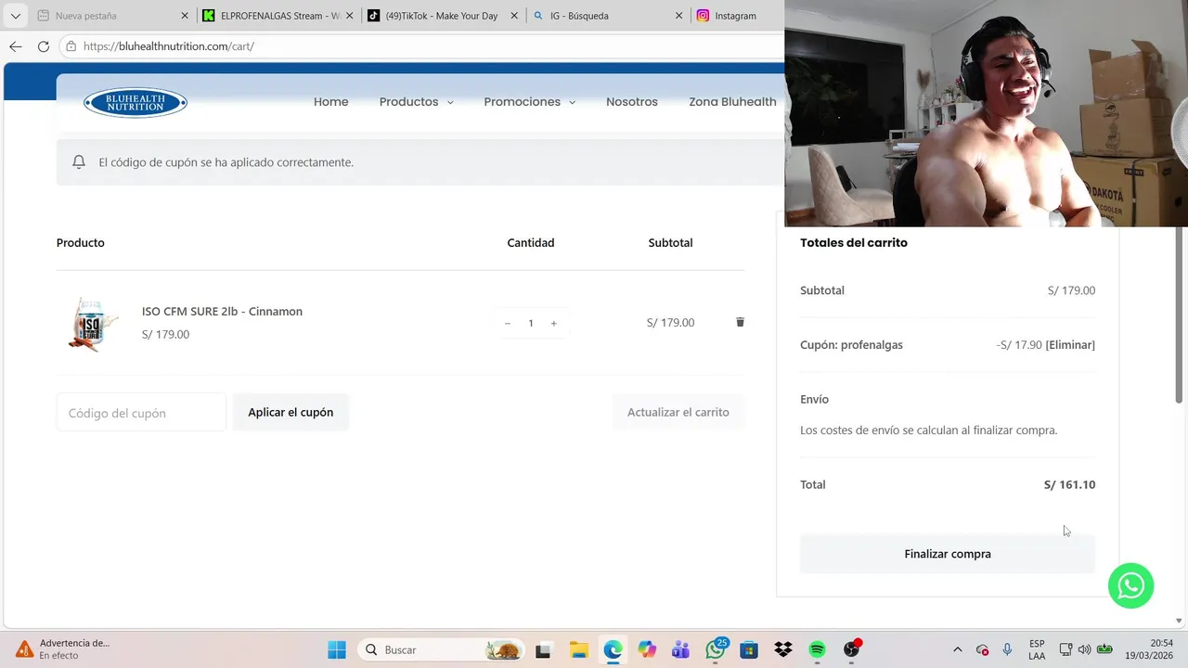The height and width of the screenshot is (668, 1188).
Task: Click Microsoft Edge taskbar icon
Action: [x=613, y=649]
